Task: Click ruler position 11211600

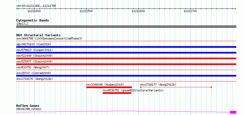Action: [138, 11]
